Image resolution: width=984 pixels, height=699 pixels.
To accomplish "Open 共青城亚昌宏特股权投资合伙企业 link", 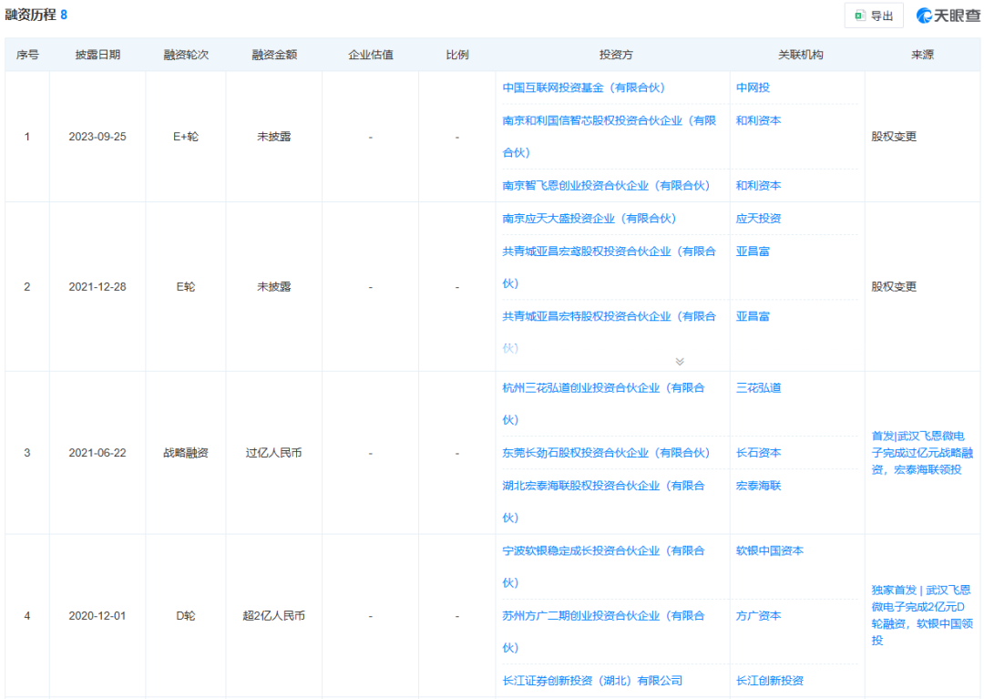I will pyautogui.click(x=609, y=332).
